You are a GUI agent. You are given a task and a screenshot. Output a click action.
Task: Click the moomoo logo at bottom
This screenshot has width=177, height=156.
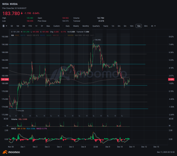pos(11,152)
